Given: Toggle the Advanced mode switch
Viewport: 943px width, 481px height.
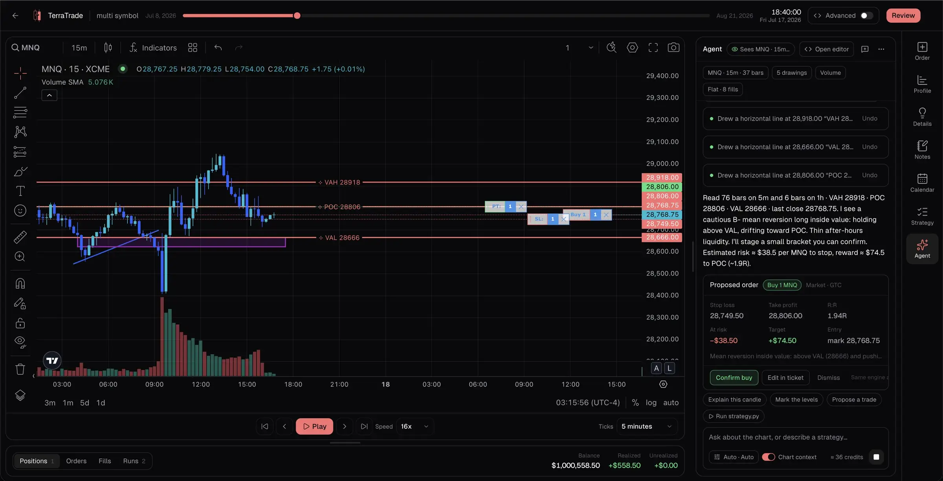Looking at the screenshot, I should pyautogui.click(x=866, y=16).
